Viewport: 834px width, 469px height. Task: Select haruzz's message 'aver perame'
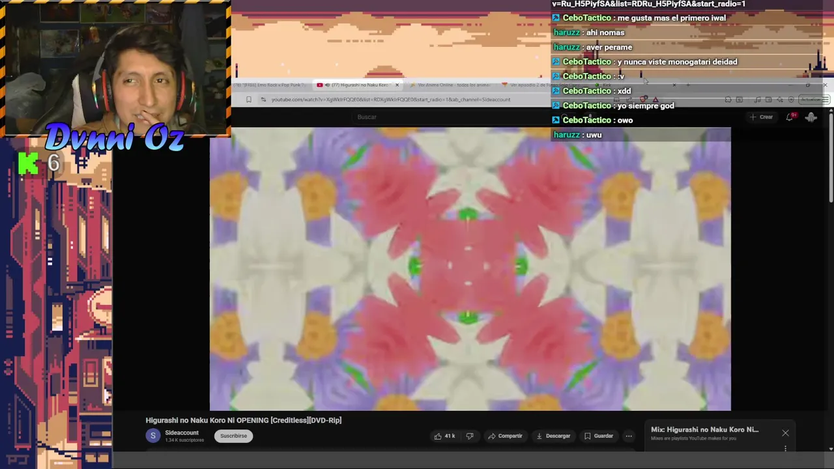pyautogui.click(x=609, y=47)
